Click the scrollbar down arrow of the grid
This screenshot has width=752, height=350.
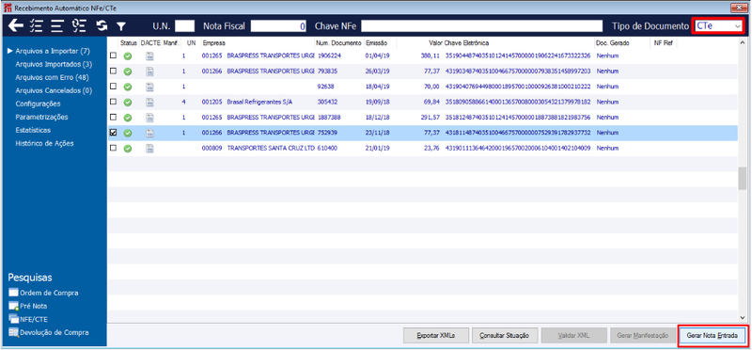742,317
